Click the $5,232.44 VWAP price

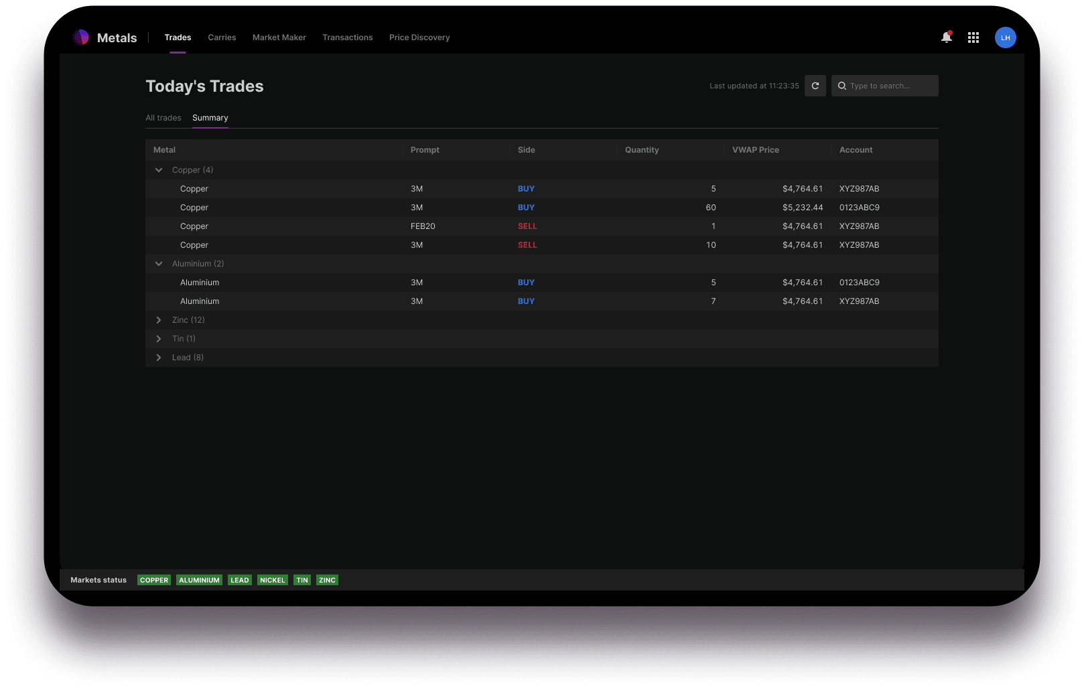(x=803, y=208)
